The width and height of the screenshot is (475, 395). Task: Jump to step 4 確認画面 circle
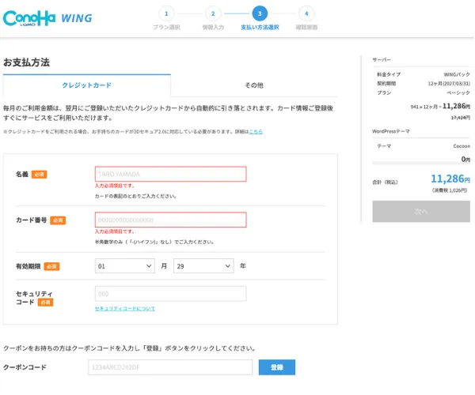306,13
